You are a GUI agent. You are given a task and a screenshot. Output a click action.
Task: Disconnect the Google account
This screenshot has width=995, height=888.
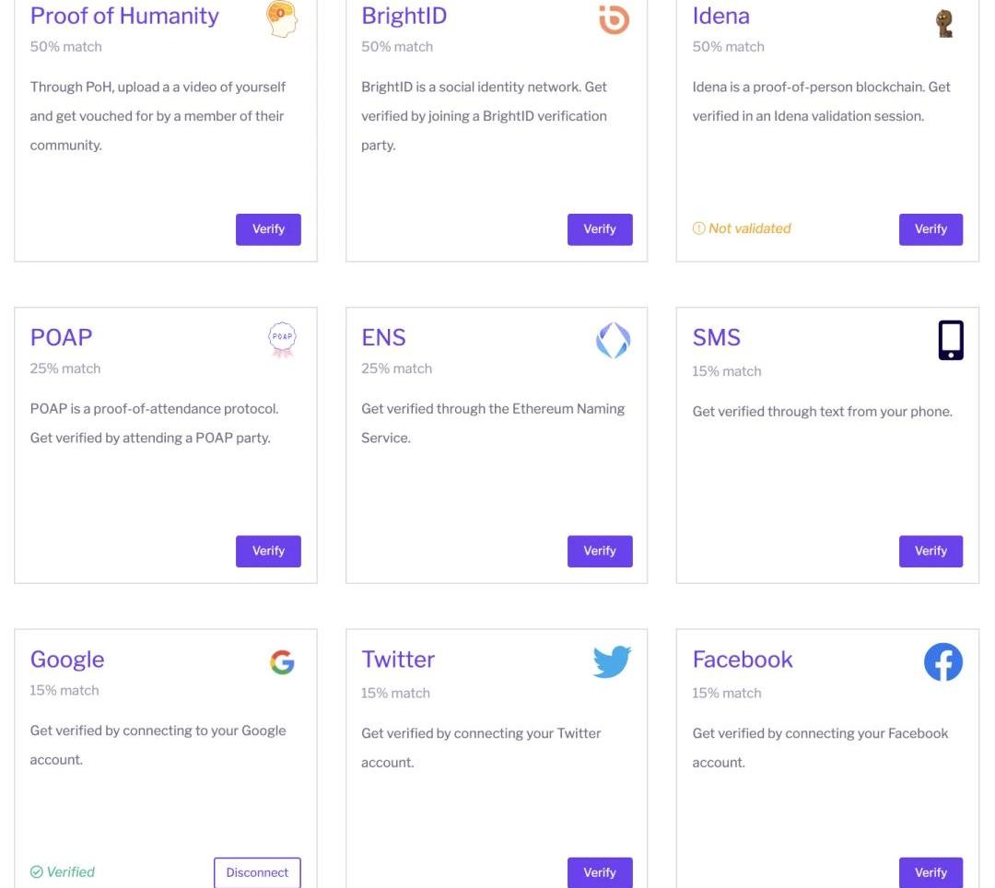pyautogui.click(x=257, y=872)
